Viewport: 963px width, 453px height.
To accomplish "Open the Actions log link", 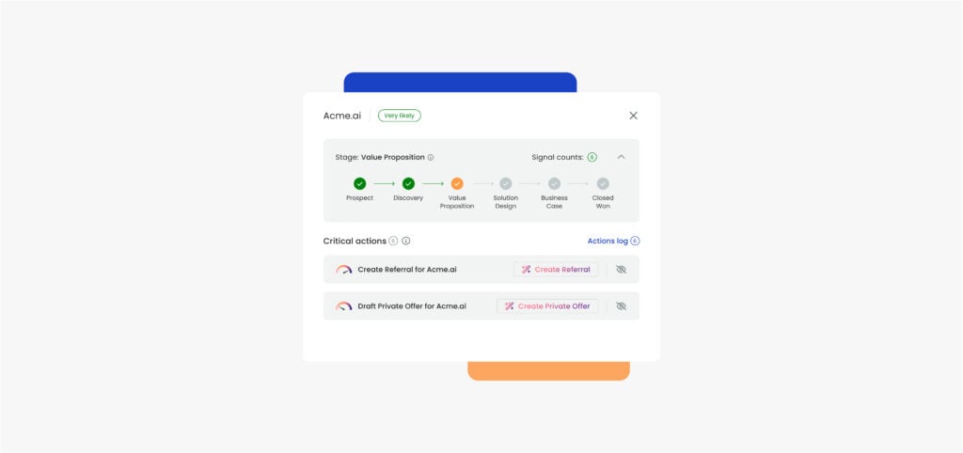I will point(613,242).
